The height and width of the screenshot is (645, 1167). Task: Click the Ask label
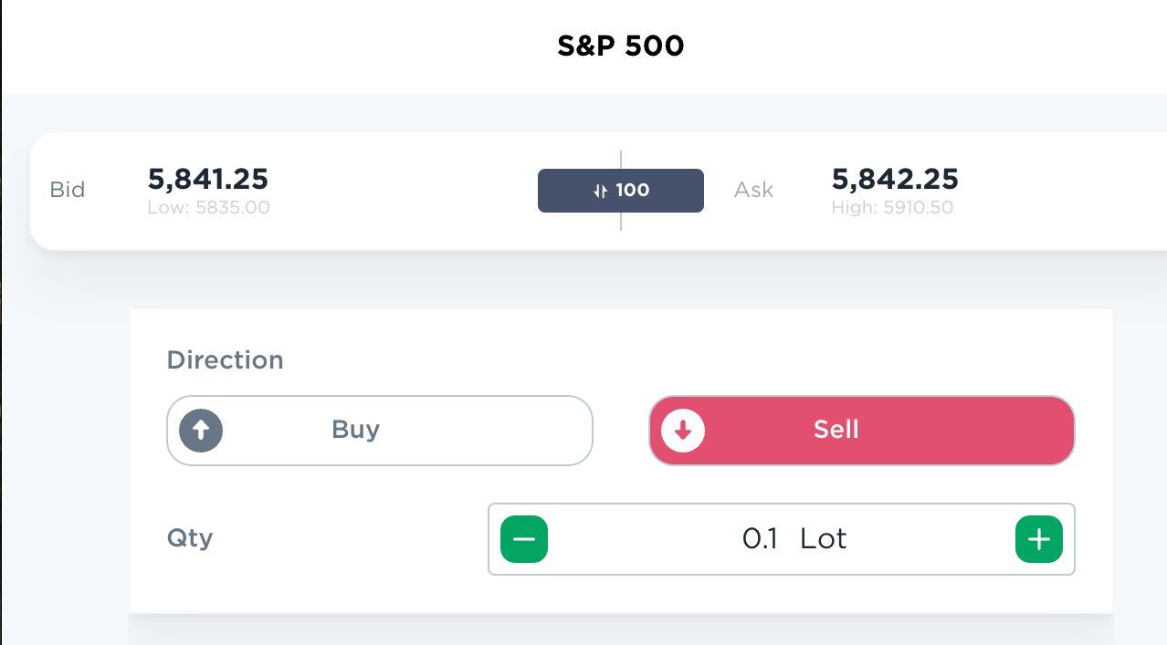[753, 190]
